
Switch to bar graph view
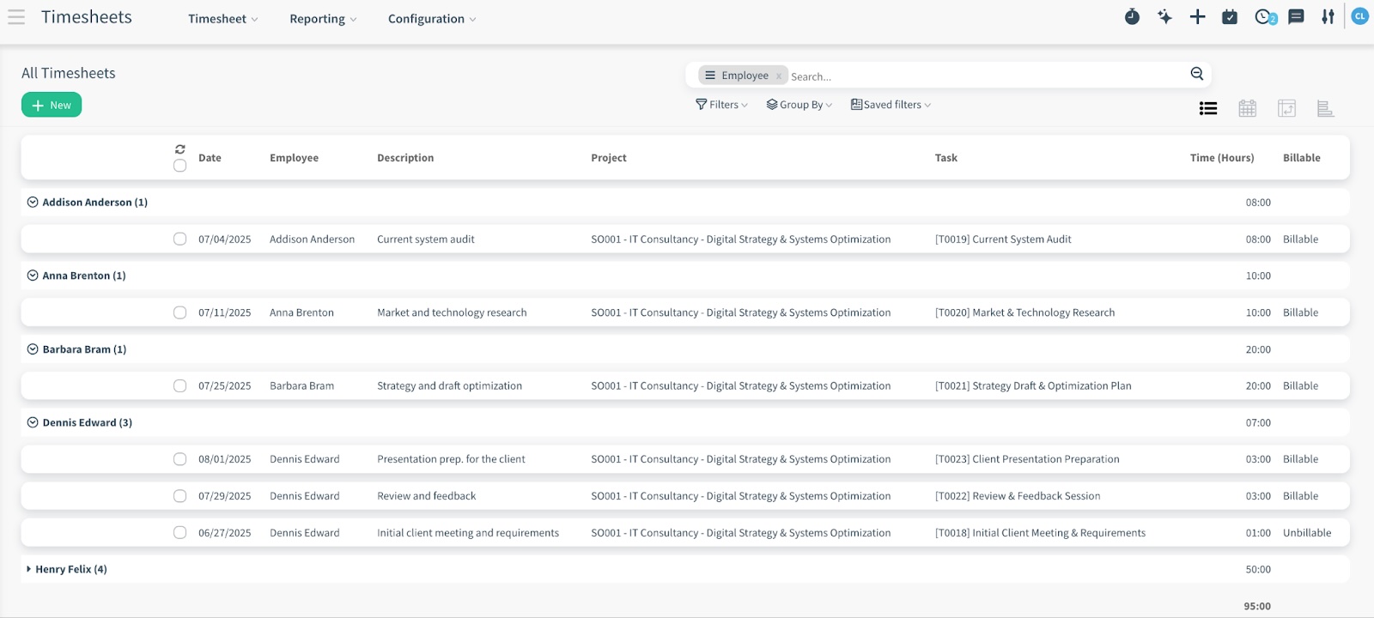click(x=1325, y=108)
